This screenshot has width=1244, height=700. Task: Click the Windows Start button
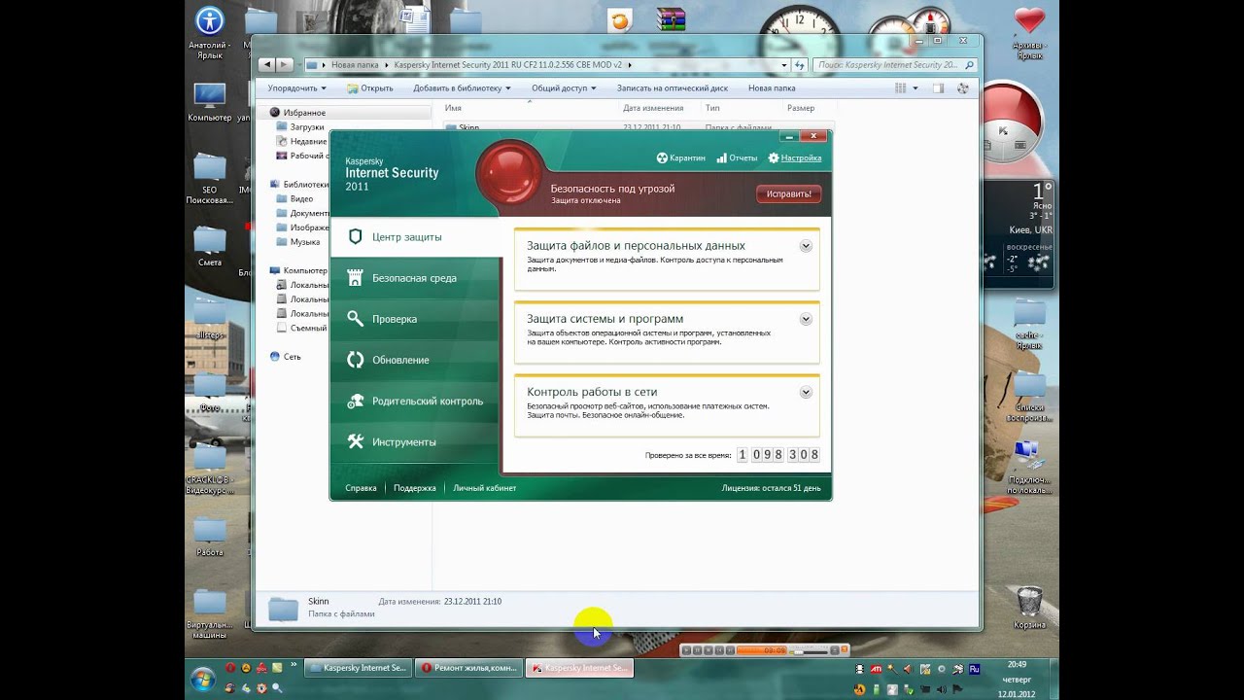pos(202,678)
